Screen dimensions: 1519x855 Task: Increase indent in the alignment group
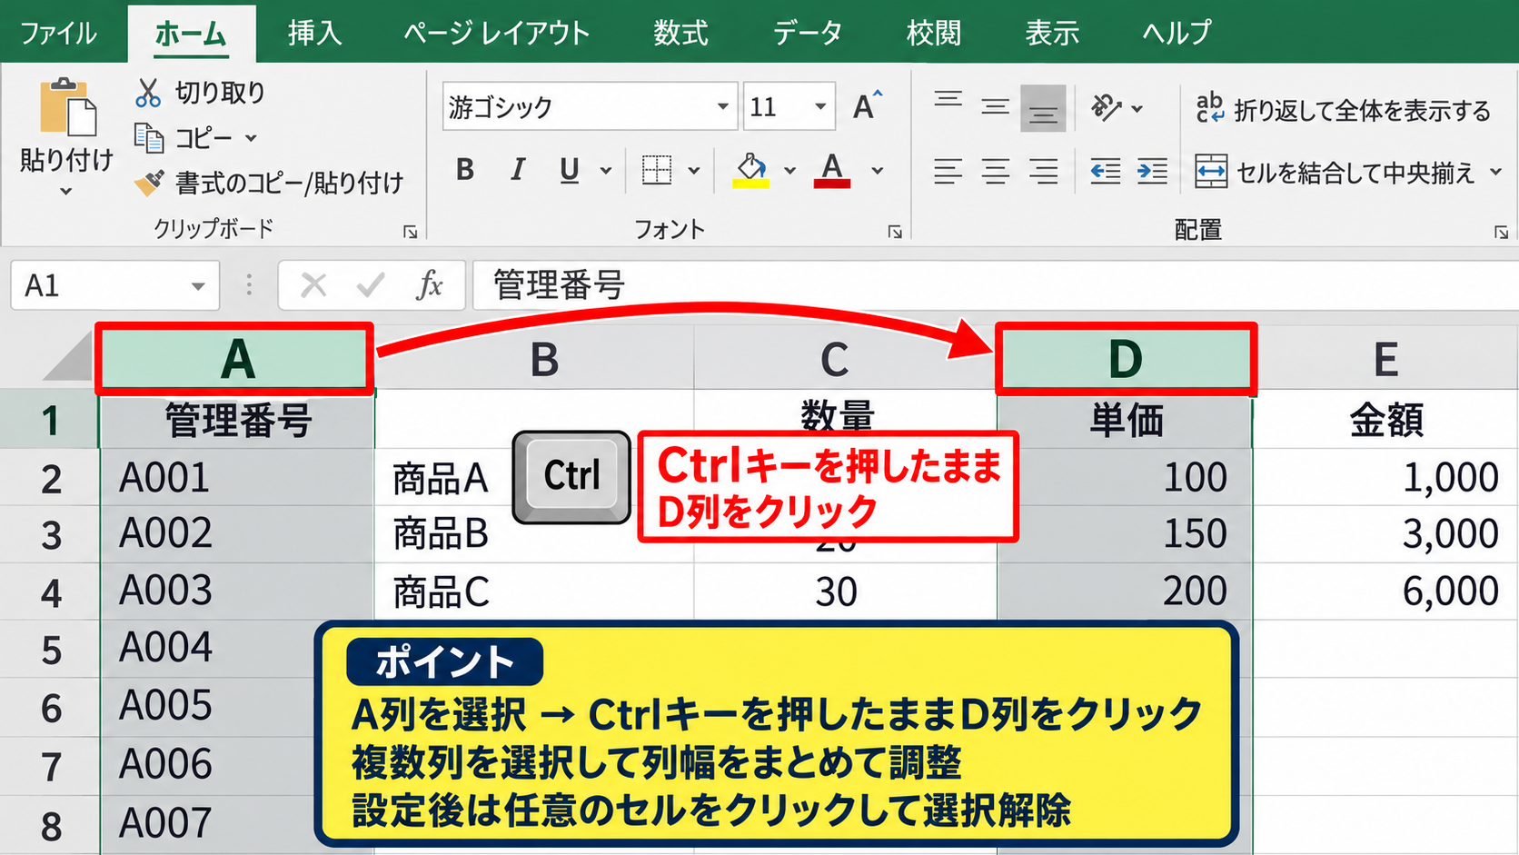tap(1152, 171)
